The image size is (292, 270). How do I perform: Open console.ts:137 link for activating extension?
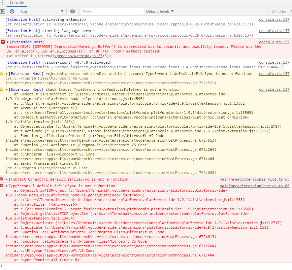click(274, 19)
